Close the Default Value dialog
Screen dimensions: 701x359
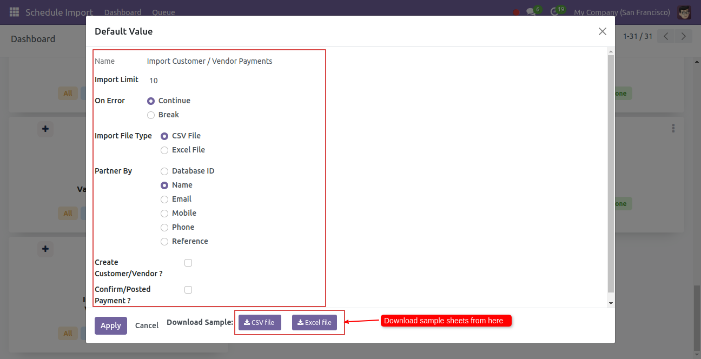click(603, 31)
